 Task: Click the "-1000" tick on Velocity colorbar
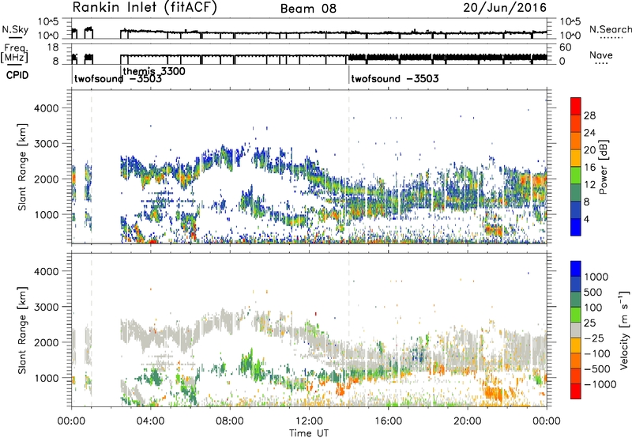pyautogui.click(x=600, y=384)
